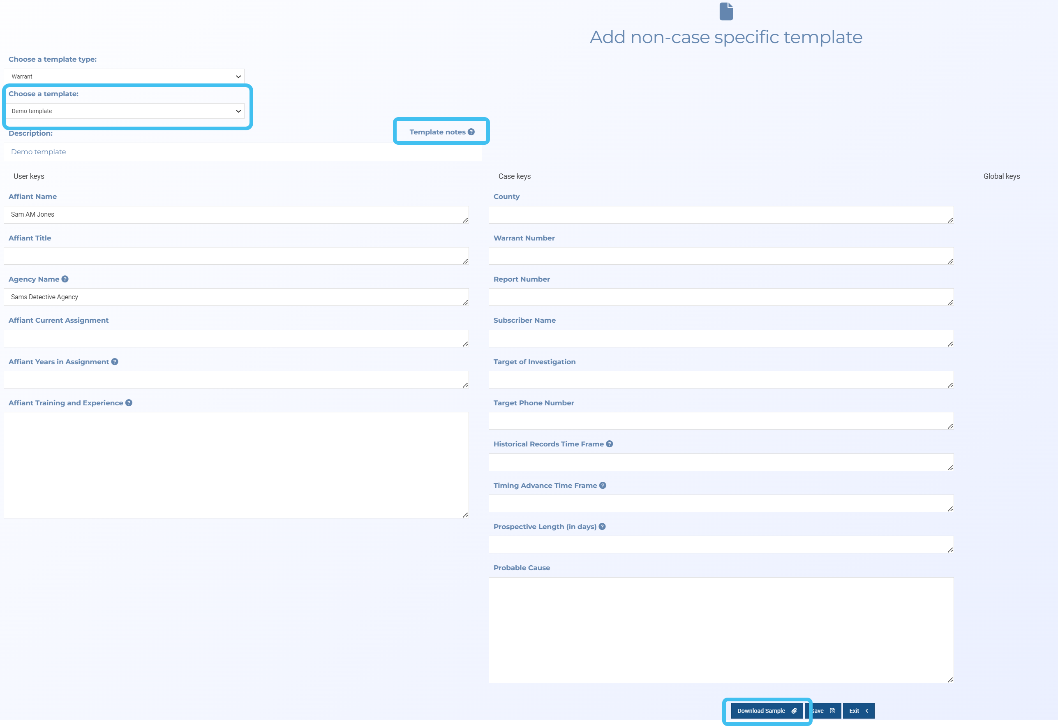Click the Warrant Number input box
The width and height of the screenshot is (1058, 726).
tap(721, 256)
